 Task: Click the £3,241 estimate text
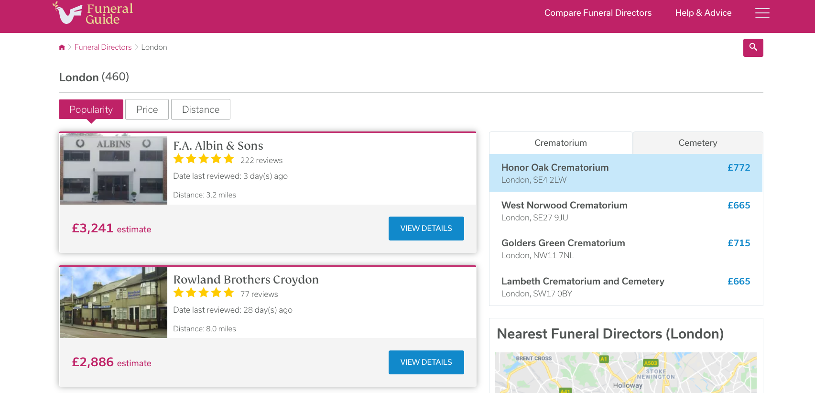tap(111, 229)
